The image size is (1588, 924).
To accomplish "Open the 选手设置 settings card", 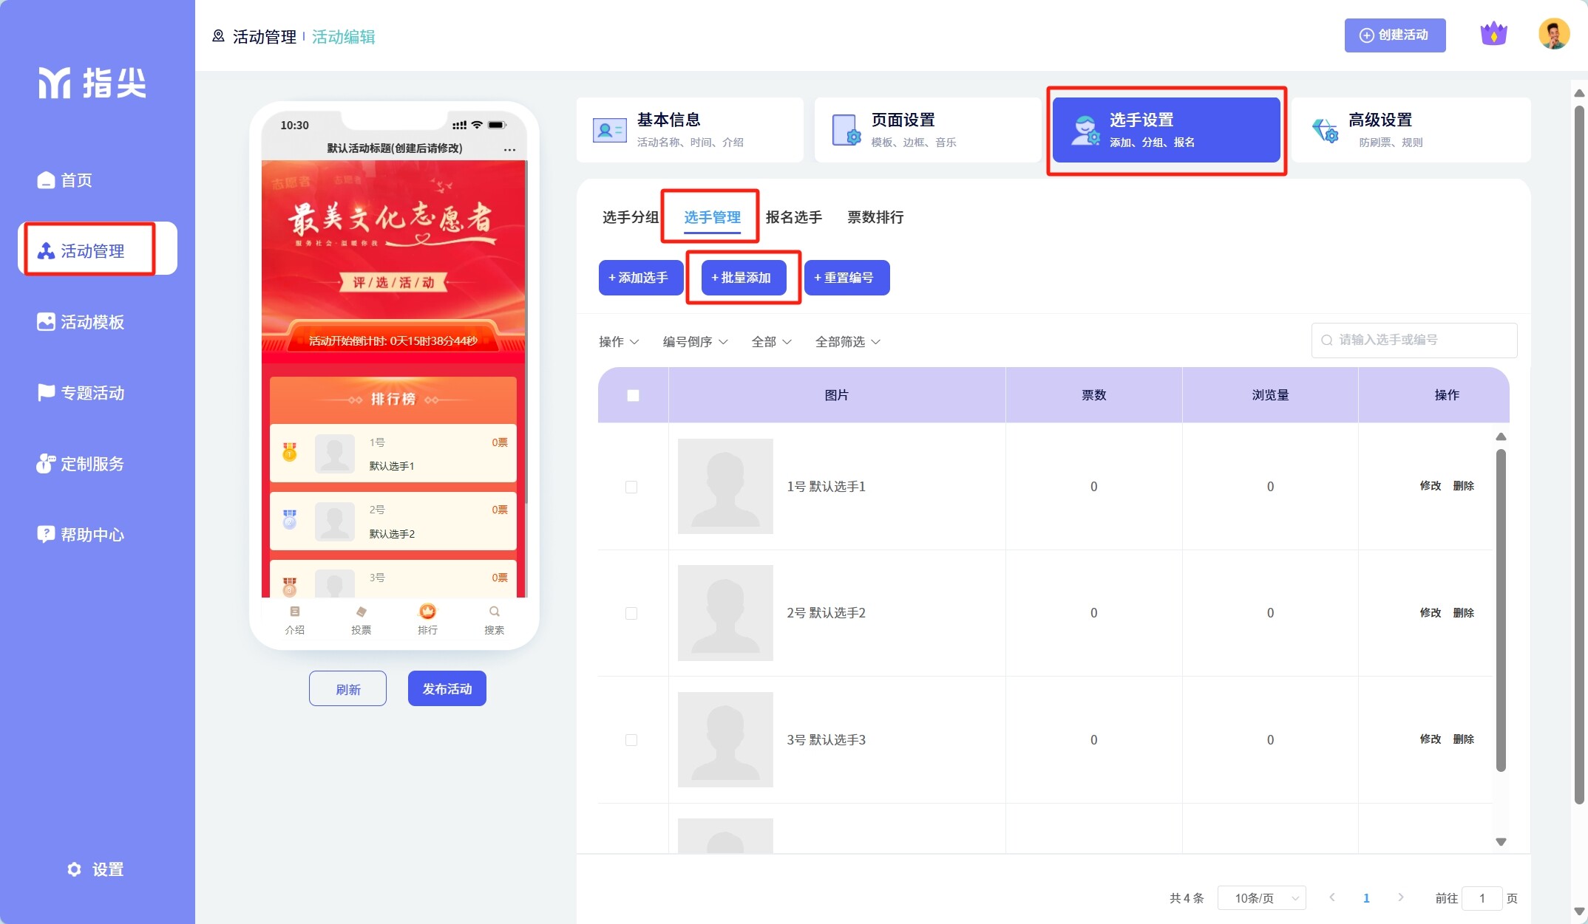I will coord(1167,130).
